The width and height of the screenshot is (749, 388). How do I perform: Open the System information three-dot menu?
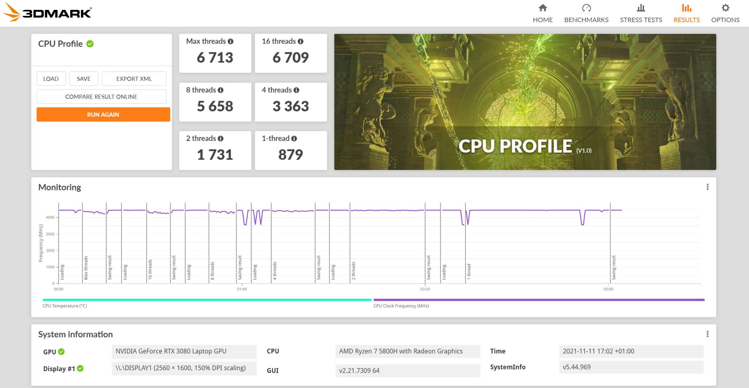[707, 334]
